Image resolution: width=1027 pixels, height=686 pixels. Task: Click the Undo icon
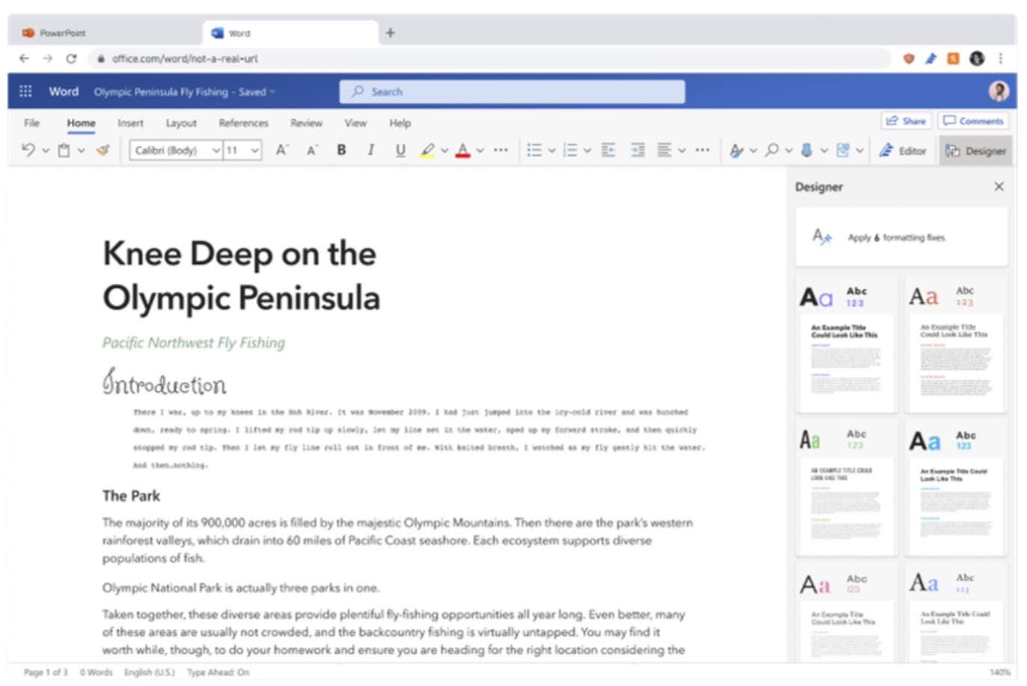[28, 150]
